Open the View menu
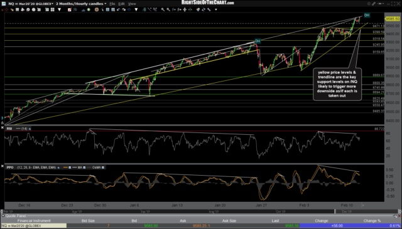The image size is (402, 229). coord(132,4)
